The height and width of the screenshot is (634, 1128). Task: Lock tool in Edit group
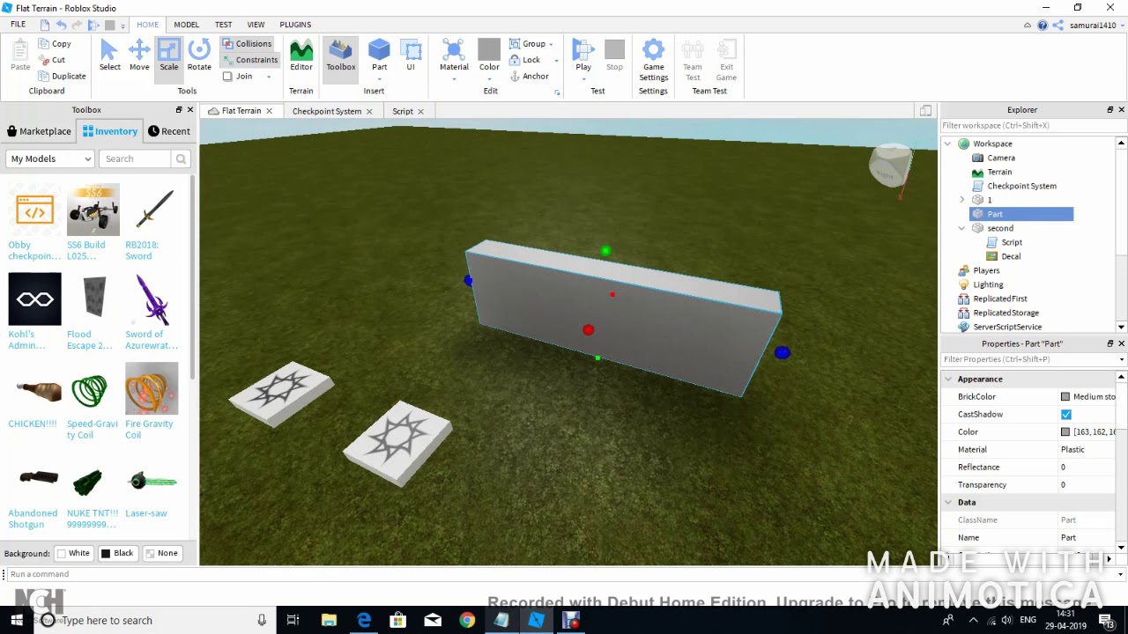525,60
